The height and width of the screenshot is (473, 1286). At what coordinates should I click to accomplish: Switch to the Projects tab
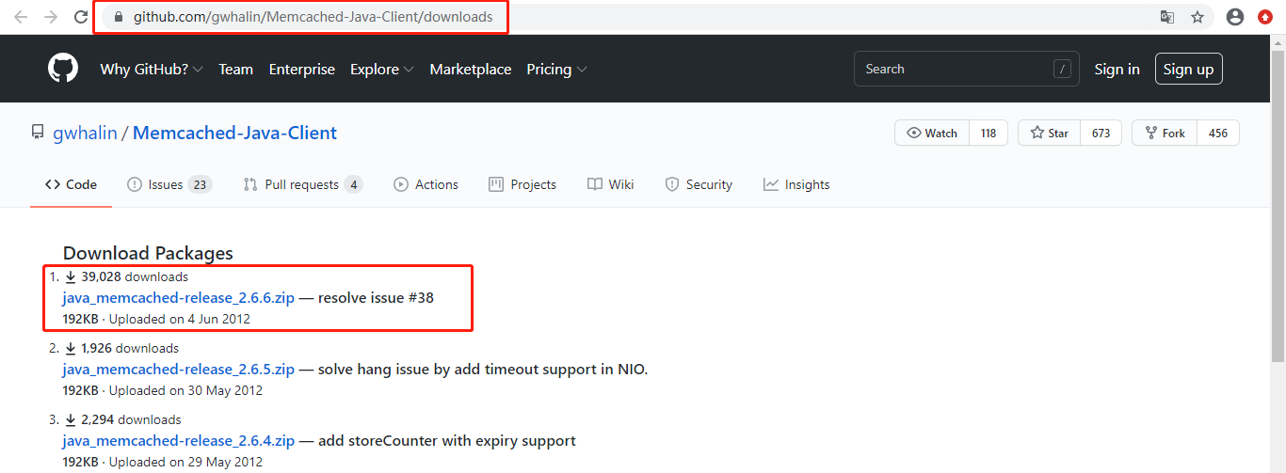(522, 184)
